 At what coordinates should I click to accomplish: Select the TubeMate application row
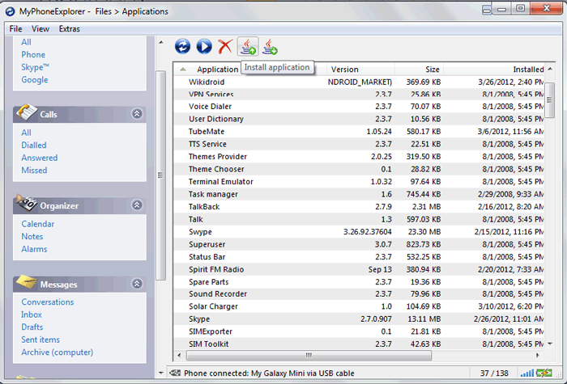359,131
